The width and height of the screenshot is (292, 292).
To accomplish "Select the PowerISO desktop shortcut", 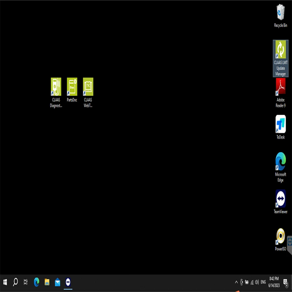I will [280, 239].
